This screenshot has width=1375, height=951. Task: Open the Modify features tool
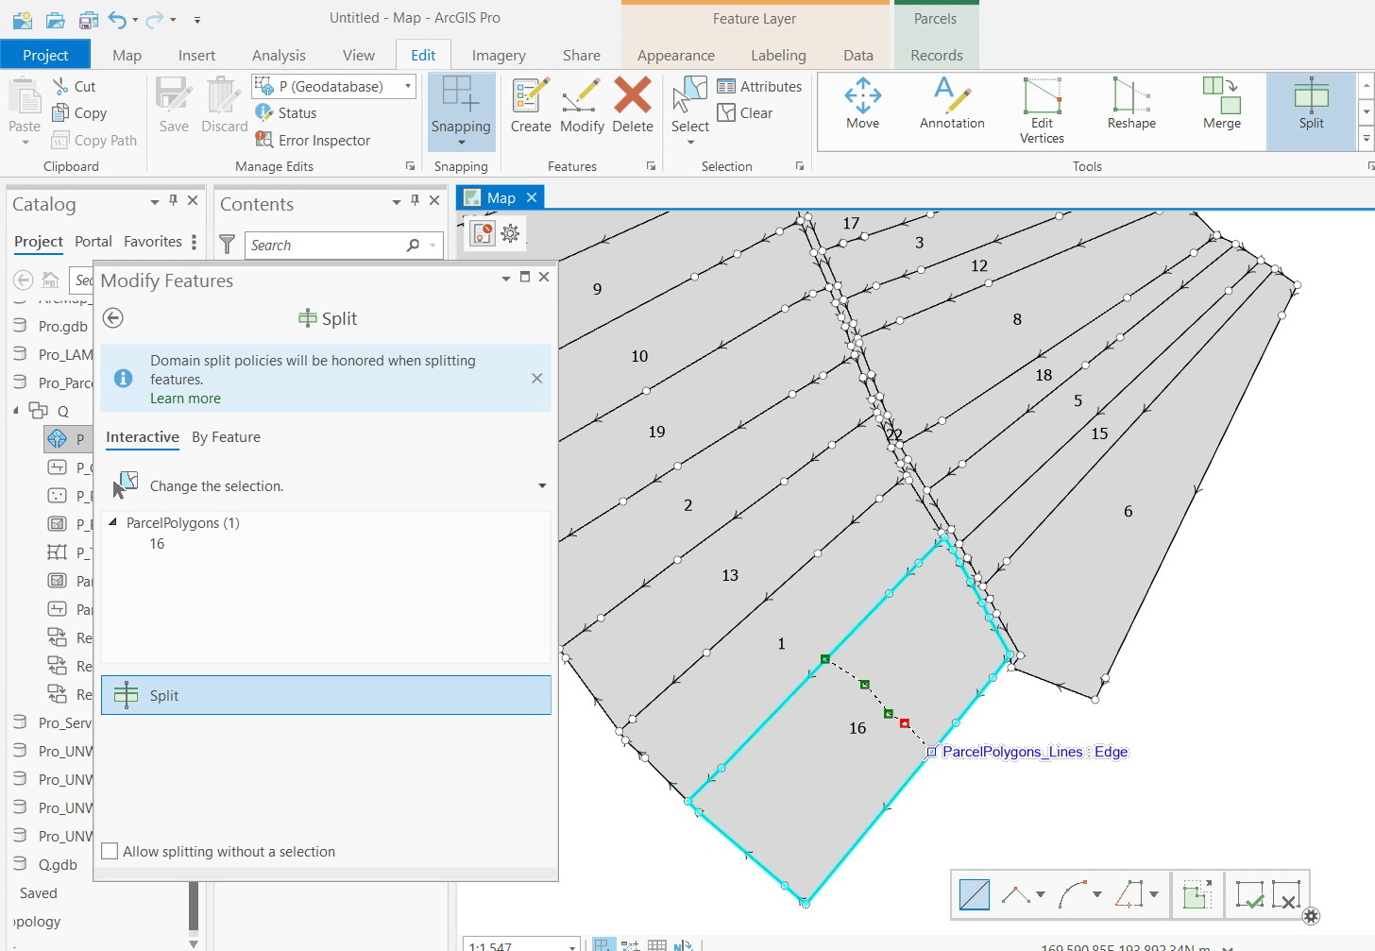tap(582, 106)
